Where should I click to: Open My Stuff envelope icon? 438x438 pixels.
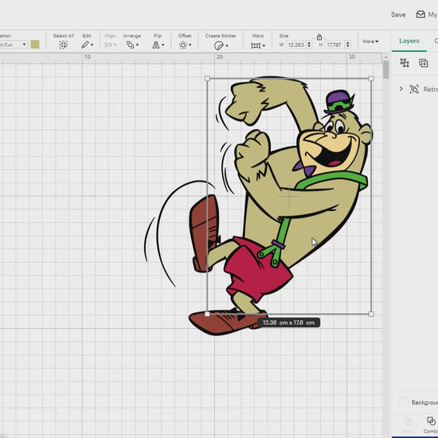point(420,14)
